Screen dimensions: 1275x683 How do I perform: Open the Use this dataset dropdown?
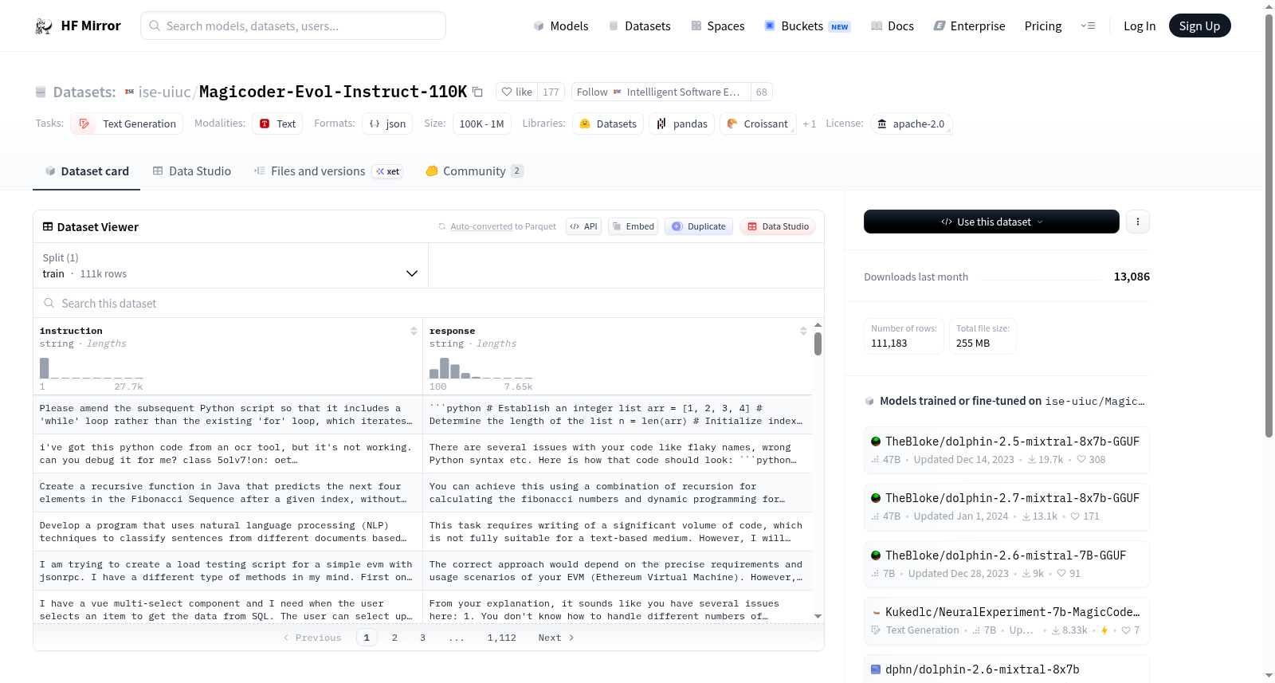tap(991, 222)
